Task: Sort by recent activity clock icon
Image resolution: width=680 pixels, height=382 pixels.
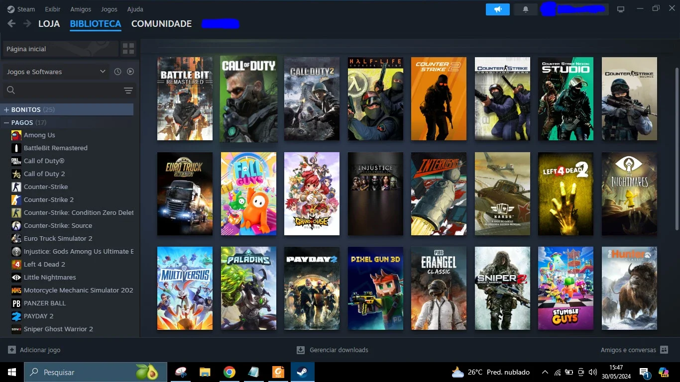Action: pos(117,72)
